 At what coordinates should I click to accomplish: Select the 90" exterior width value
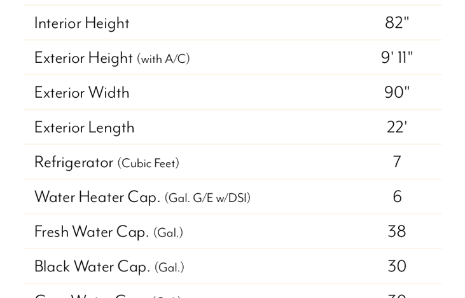pyautogui.click(x=397, y=92)
